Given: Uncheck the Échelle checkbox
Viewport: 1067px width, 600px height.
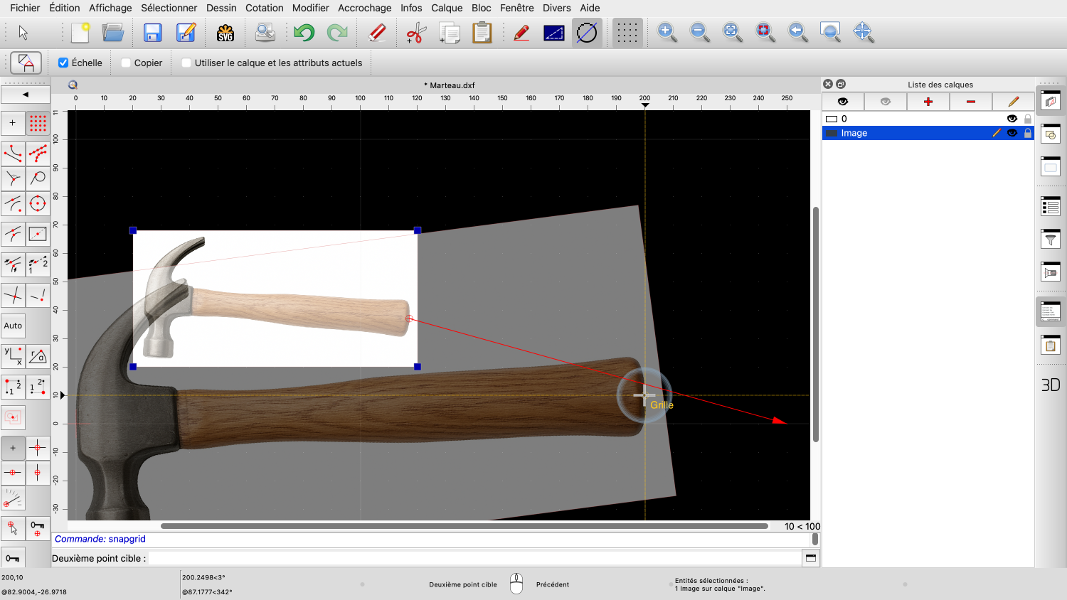Looking at the screenshot, I should pos(63,63).
